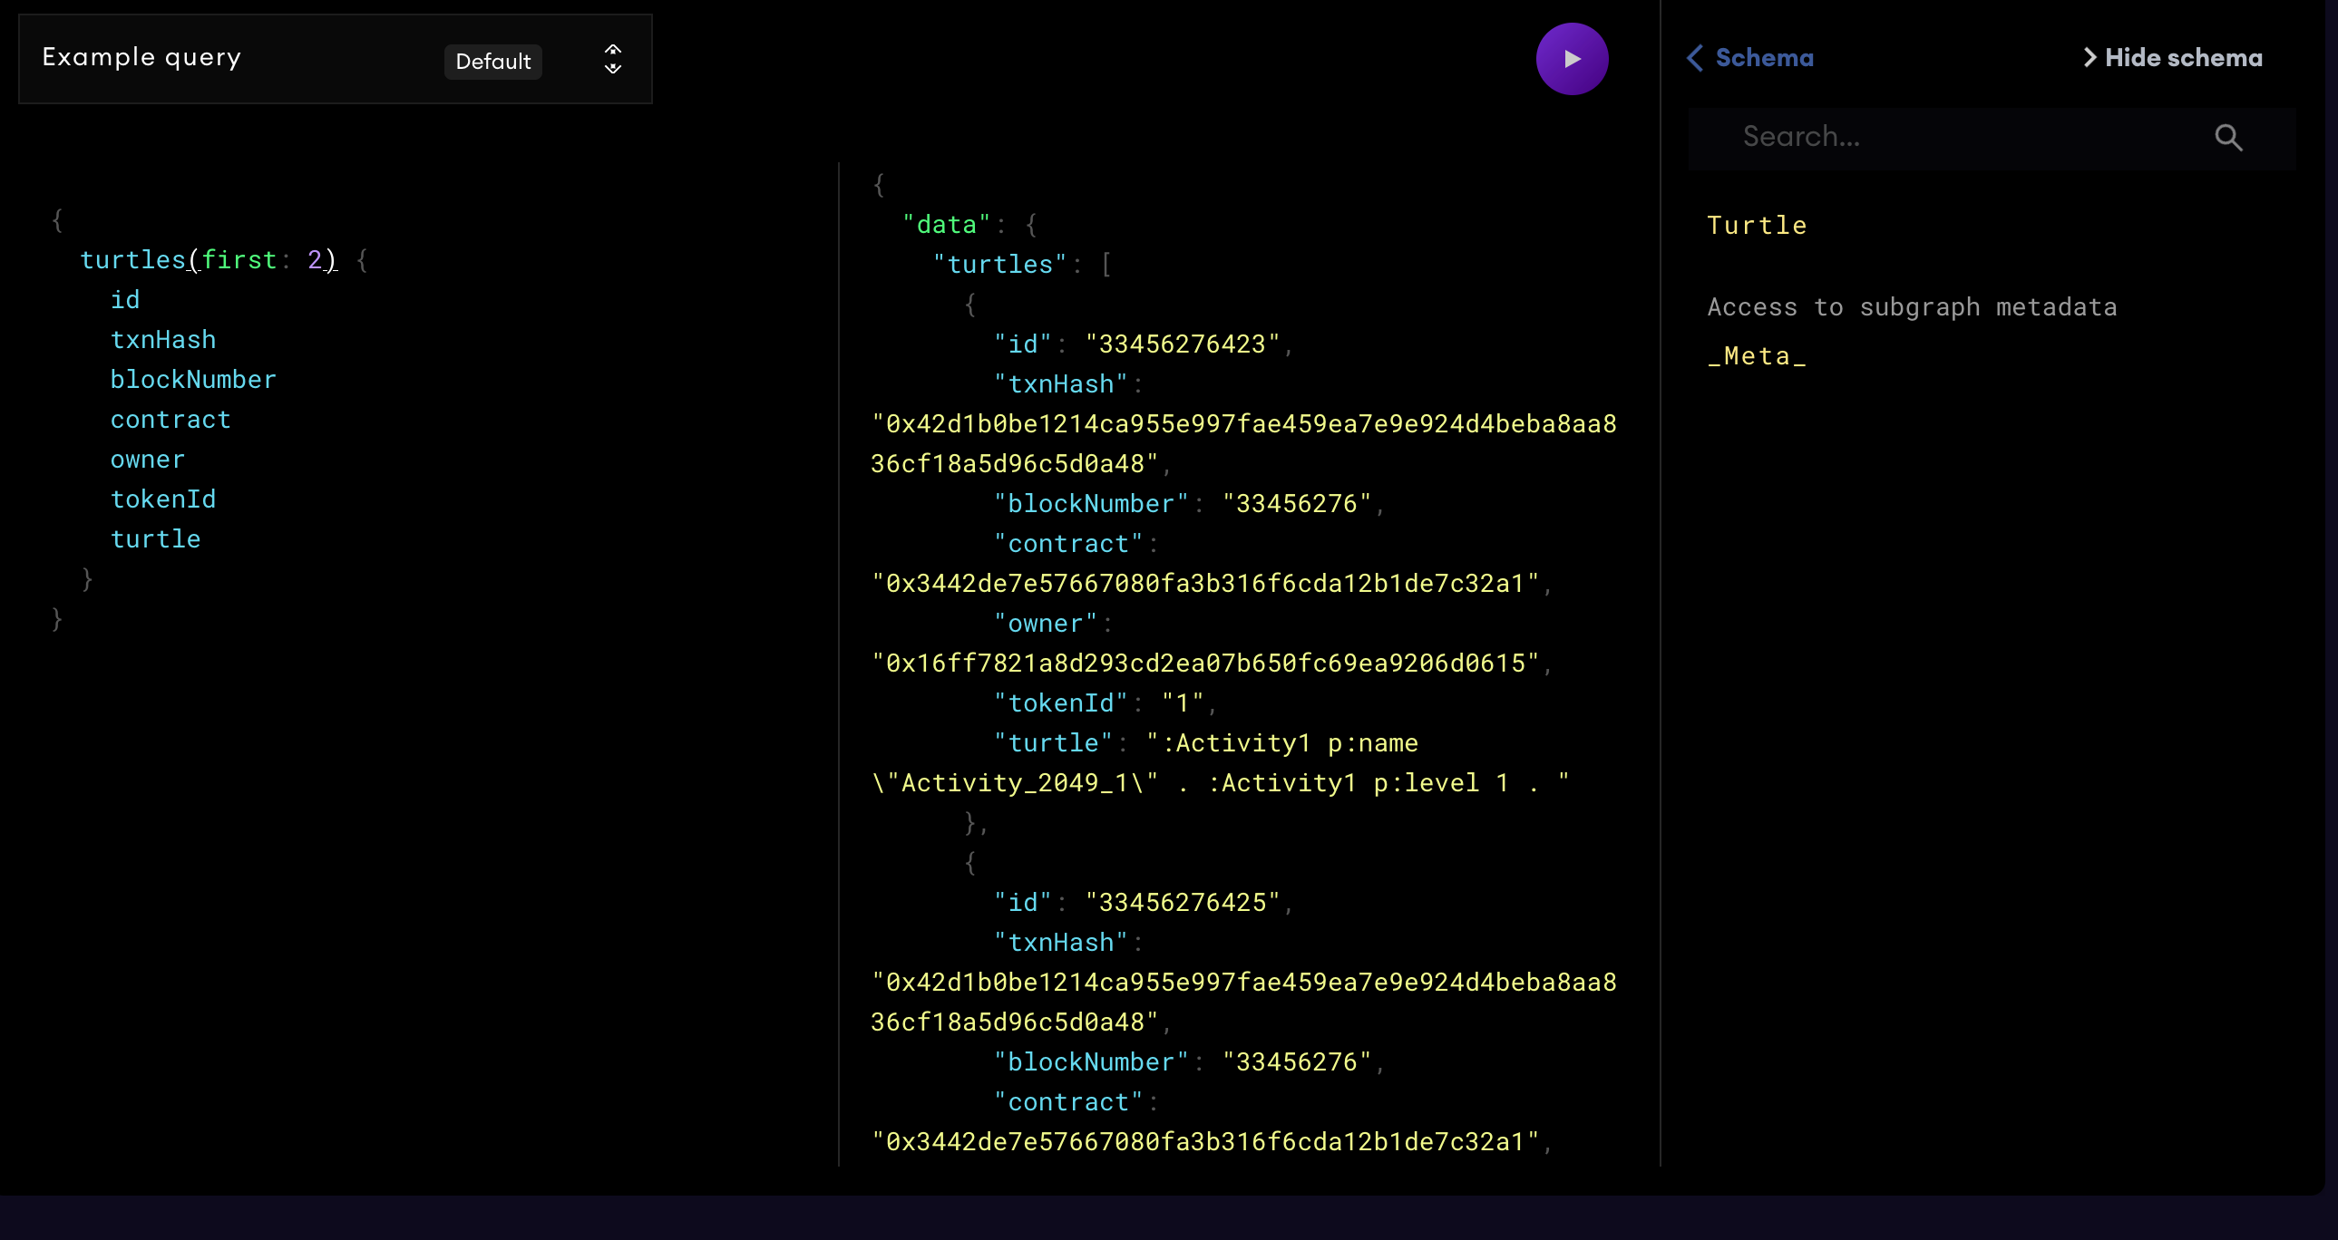Image resolution: width=2338 pixels, height=1240 pixels.
Task: Open the Turtle type in schema
Action: point(1757,225)
